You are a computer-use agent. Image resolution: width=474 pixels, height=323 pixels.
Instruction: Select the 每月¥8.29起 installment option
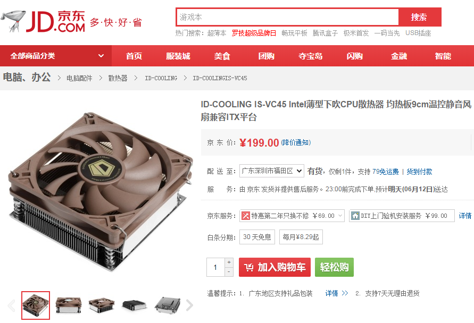pyautogui.click(x=301, y=237)
